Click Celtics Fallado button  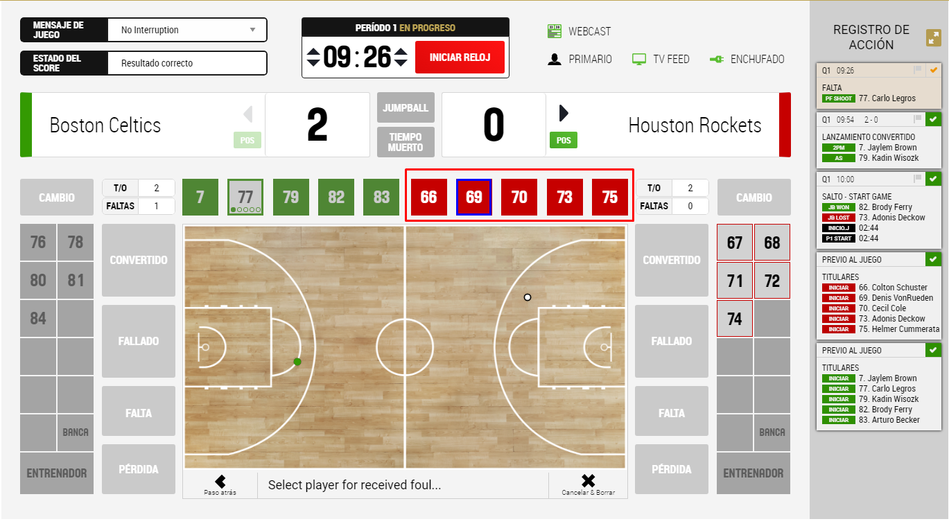tap(139, 341)
